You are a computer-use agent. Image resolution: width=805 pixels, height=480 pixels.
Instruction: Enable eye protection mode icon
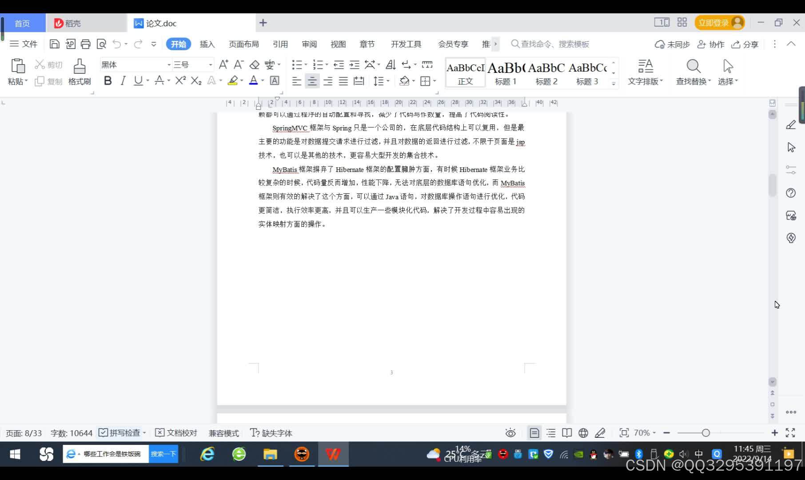pos(510,433)
